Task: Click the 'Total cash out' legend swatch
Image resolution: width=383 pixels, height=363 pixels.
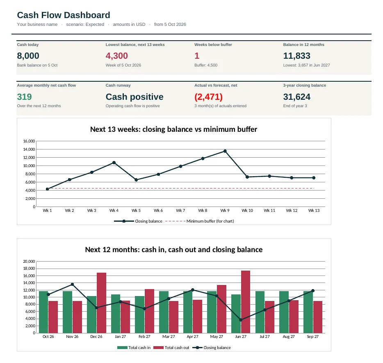Action: pyautogui.click(x=159, y=347)
